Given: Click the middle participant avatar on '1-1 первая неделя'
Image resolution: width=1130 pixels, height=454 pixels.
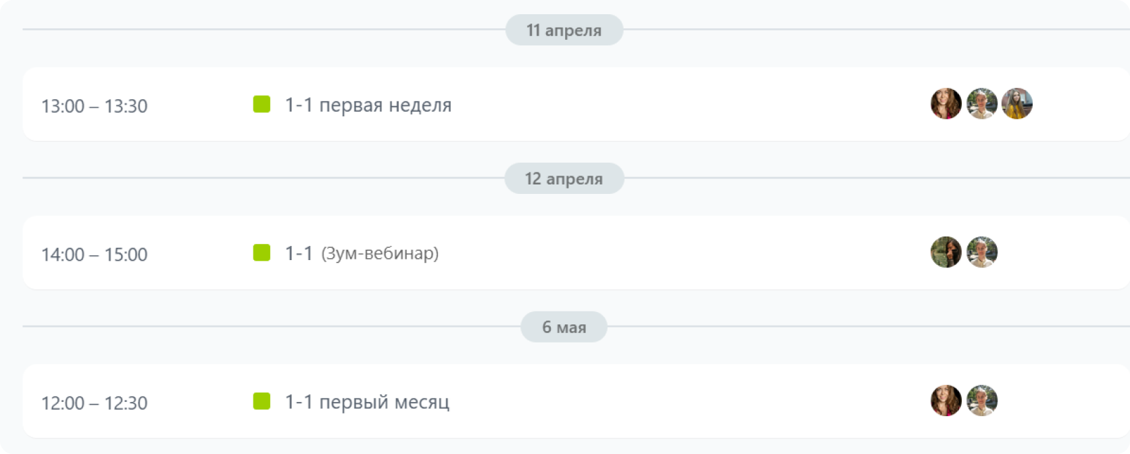Looking at the screenshot, I should point(983,103).
